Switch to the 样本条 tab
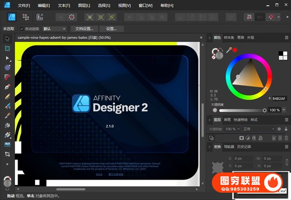This screenshot has width=291, height=200. click(x=229, y=37)
